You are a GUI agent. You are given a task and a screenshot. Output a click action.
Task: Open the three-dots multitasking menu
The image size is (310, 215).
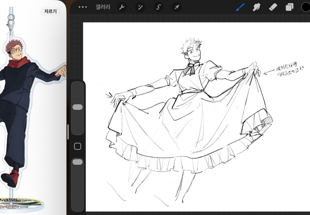click(x=83, y=7)
